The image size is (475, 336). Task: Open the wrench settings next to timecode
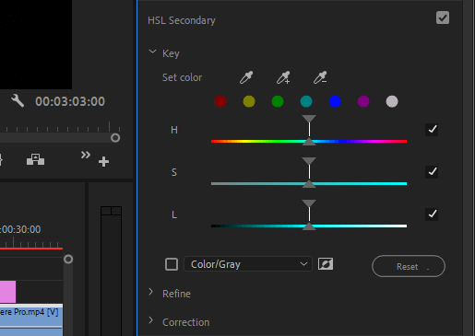18,100
